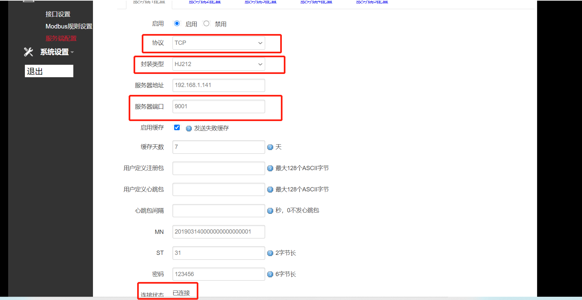Click the wrench icon beside 系统设置
This screenshot has height=300, width=582.
point(28,52)
